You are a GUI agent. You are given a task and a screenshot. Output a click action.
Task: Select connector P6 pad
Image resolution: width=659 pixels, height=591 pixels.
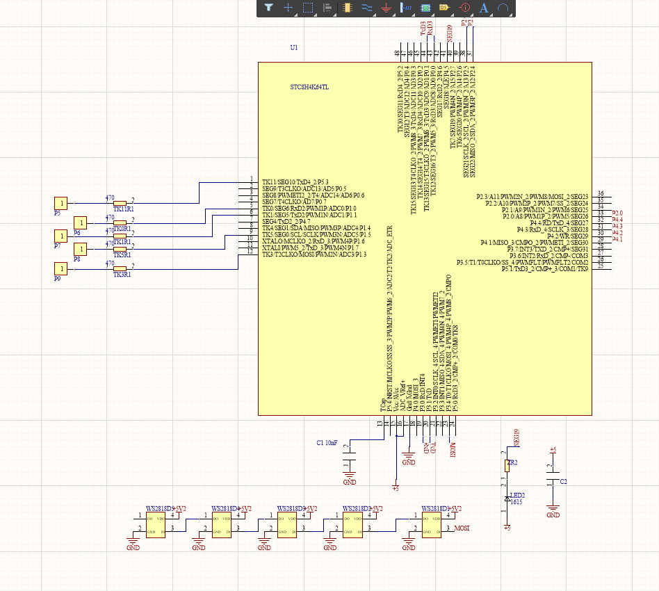(x=80, y=222)
